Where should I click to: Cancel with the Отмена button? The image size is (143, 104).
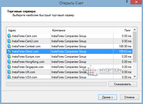pos(129,97)
